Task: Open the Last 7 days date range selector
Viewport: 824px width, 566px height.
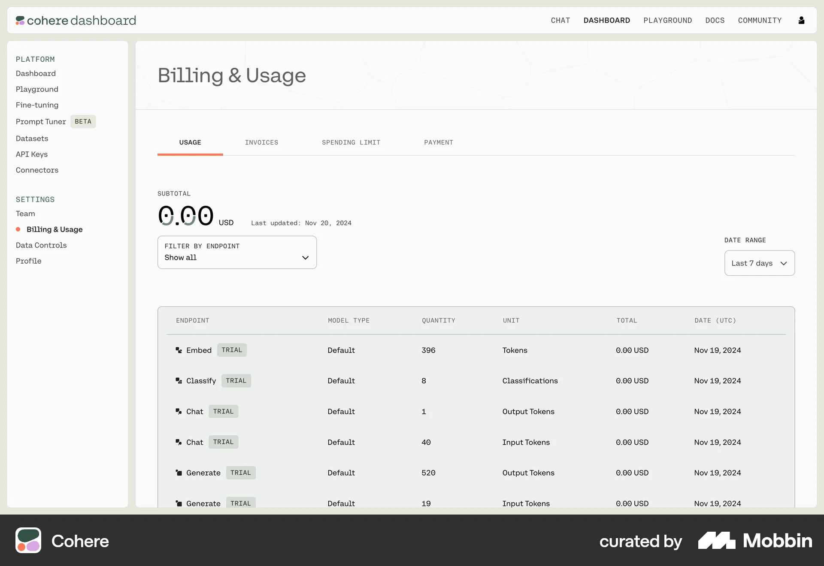Action: pyautogui.click(x=759, y=263)
